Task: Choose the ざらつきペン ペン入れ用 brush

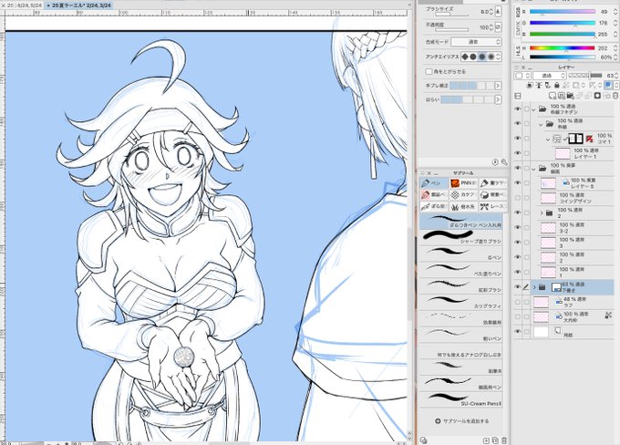Action: [461, 222]
